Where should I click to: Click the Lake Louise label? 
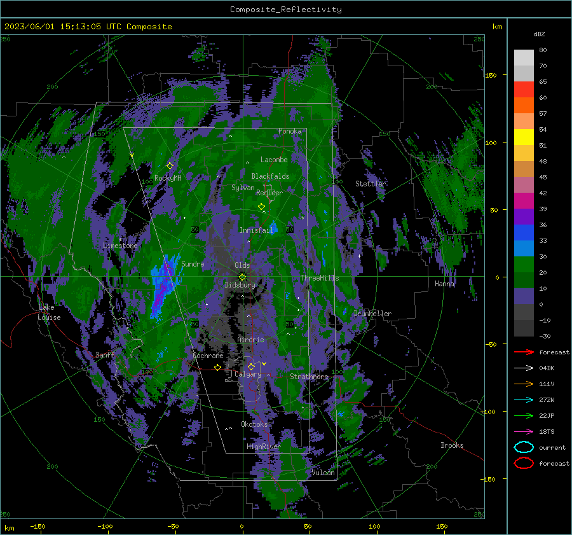coord(50,312)
